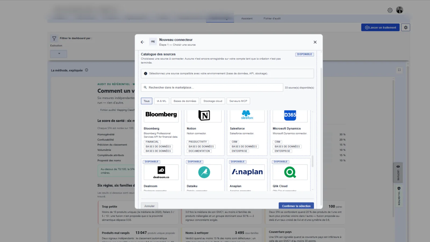Viewport: 430px width, 242px height.
Task: Show the 'Stockage cloud' sources
Action: click(213, 101)
